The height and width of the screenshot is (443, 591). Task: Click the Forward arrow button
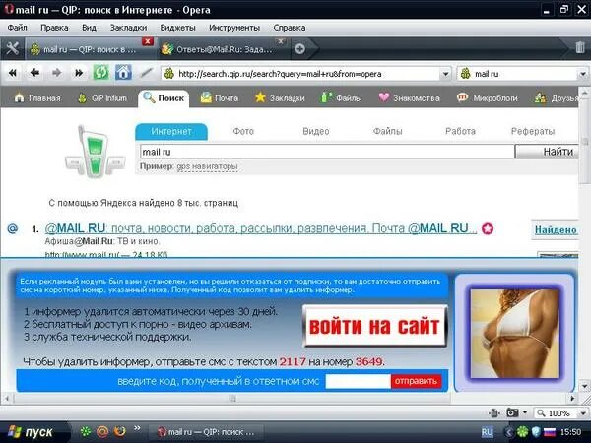point(56,73)
